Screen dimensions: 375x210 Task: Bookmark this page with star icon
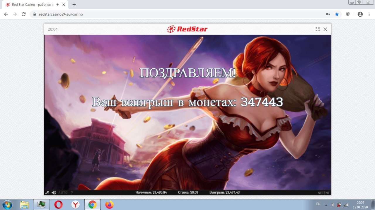coord(337,14)
